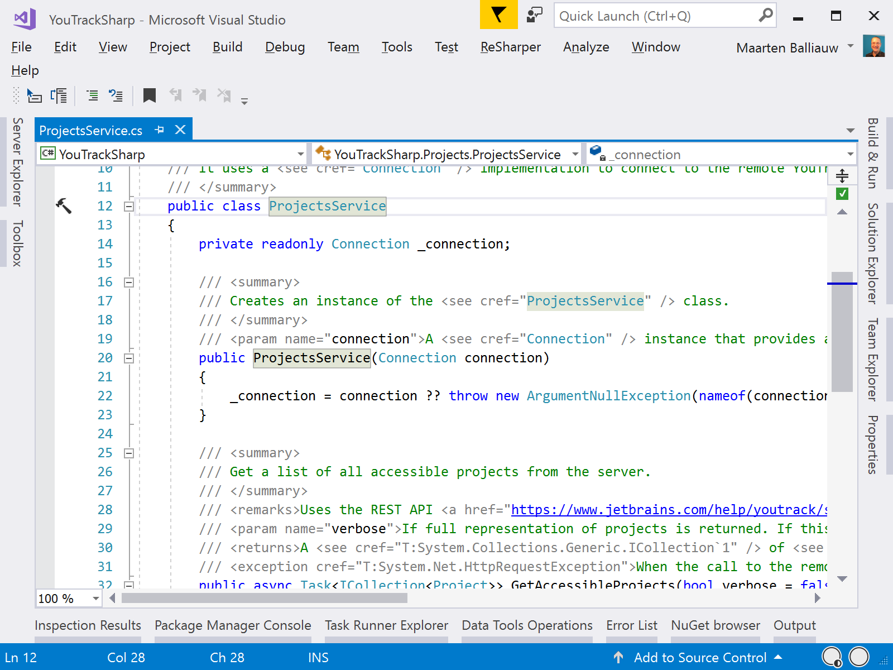Click the editor split window handle

pos(842,176)
